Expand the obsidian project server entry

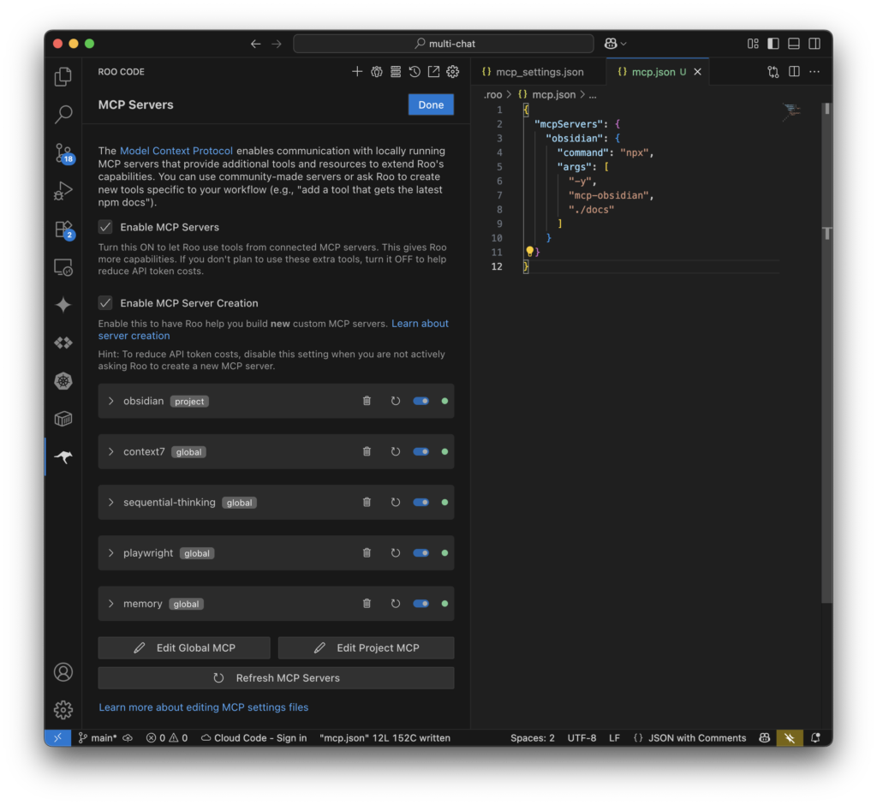point(111,401)
